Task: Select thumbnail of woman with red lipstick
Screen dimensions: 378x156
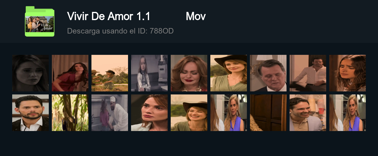Action: (x=189, y=73)
